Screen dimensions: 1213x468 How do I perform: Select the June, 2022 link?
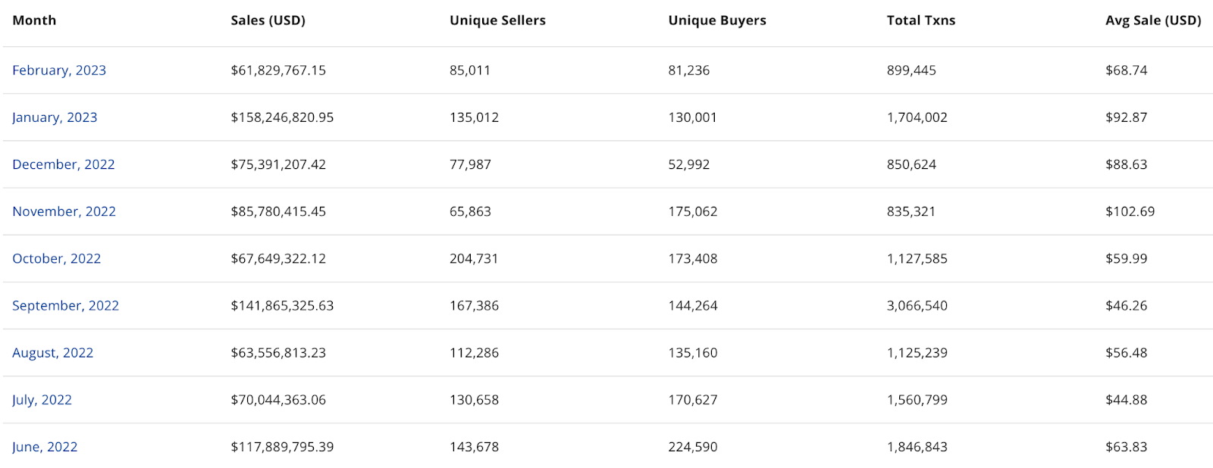(x=45, y=447)
